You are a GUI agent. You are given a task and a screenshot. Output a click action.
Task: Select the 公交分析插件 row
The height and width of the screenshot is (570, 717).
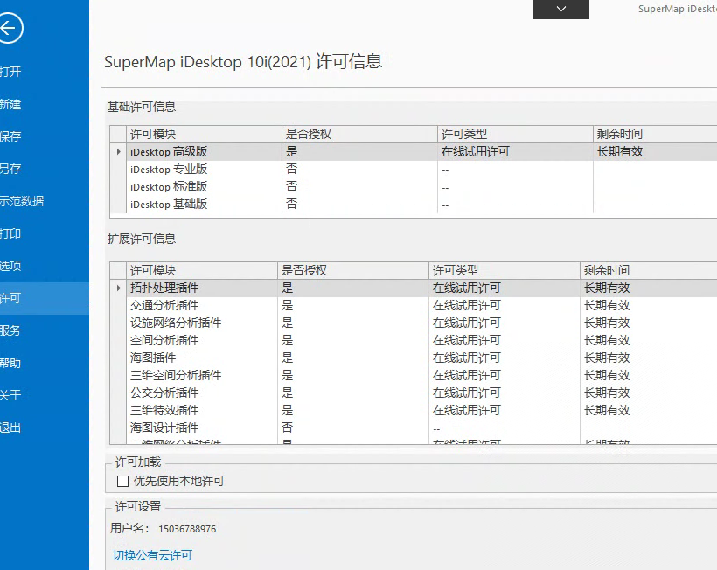point(414,393)
